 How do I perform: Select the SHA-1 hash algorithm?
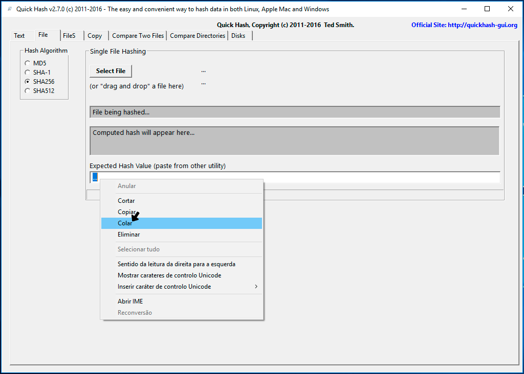(37, 73)
